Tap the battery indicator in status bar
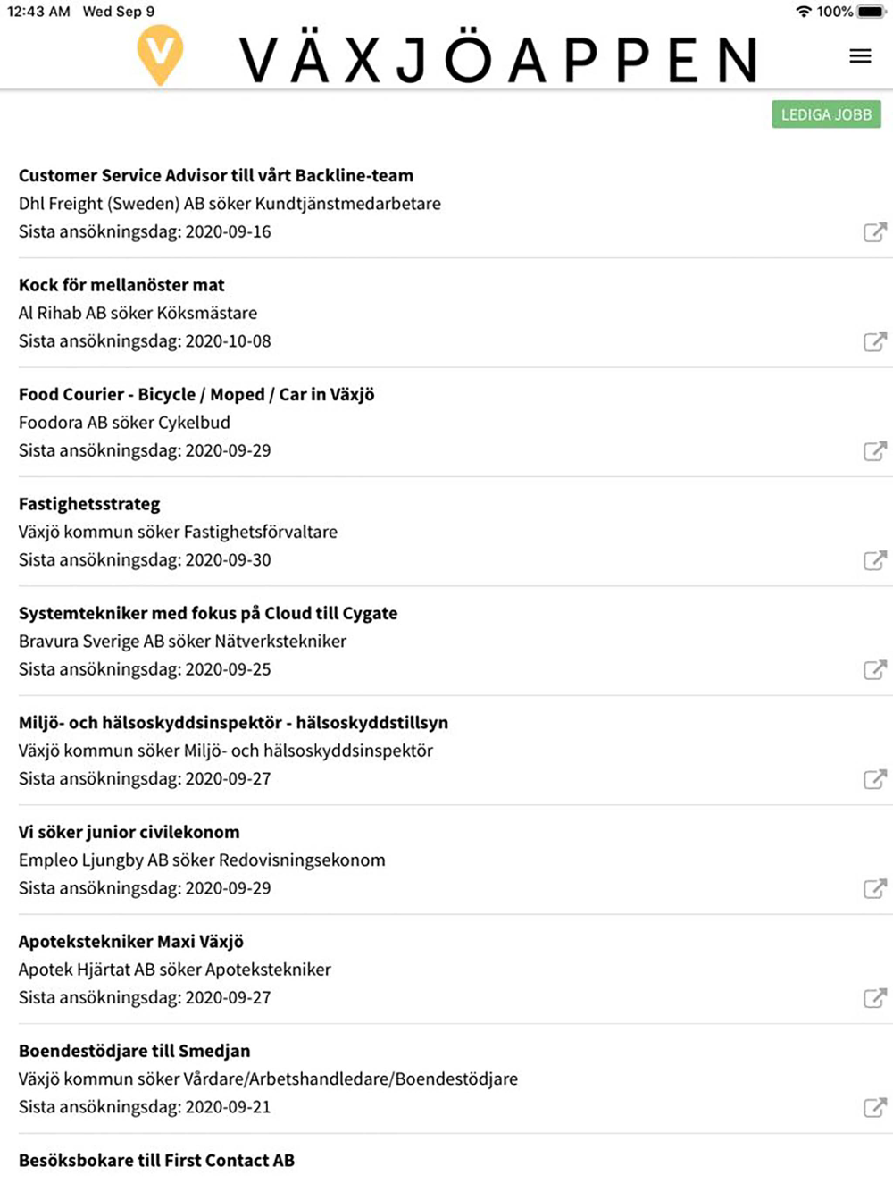The width and height of the screenshot is (893, 1192). 870,12
